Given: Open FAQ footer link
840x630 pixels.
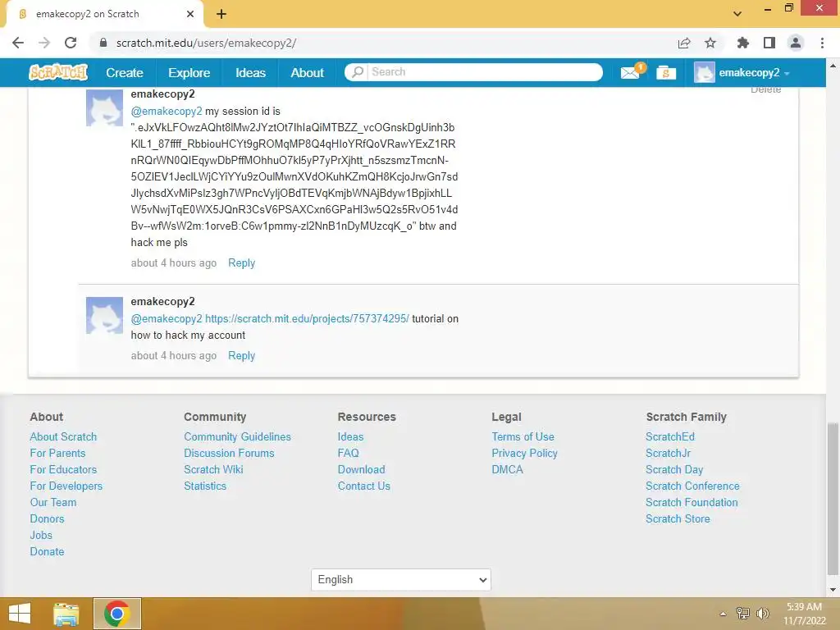Looking at the screenshot, I should coord(348,453).
